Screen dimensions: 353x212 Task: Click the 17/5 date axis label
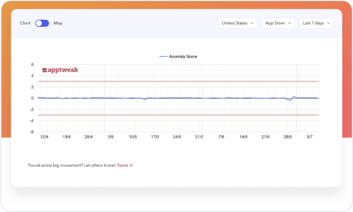155,137
